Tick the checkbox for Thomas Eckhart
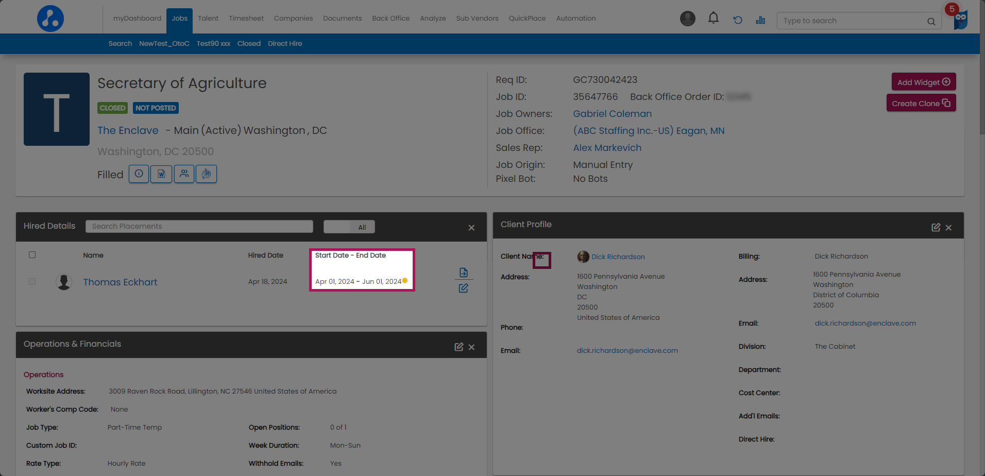The image size is (985, 476). (32, 282)
